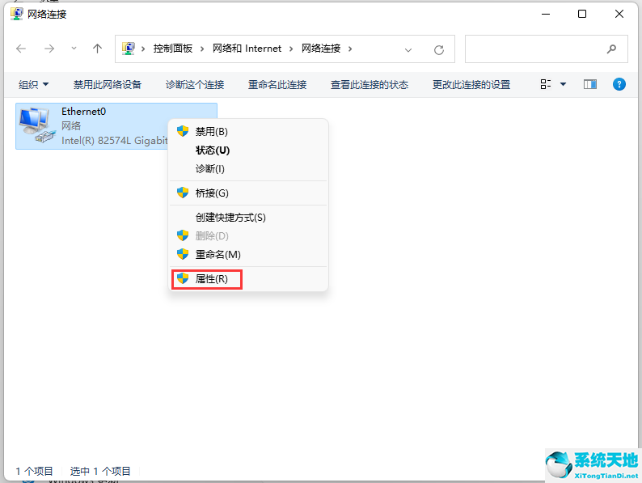Click the help question mark icon
The image size is (642, 483).
coord(619,84)
